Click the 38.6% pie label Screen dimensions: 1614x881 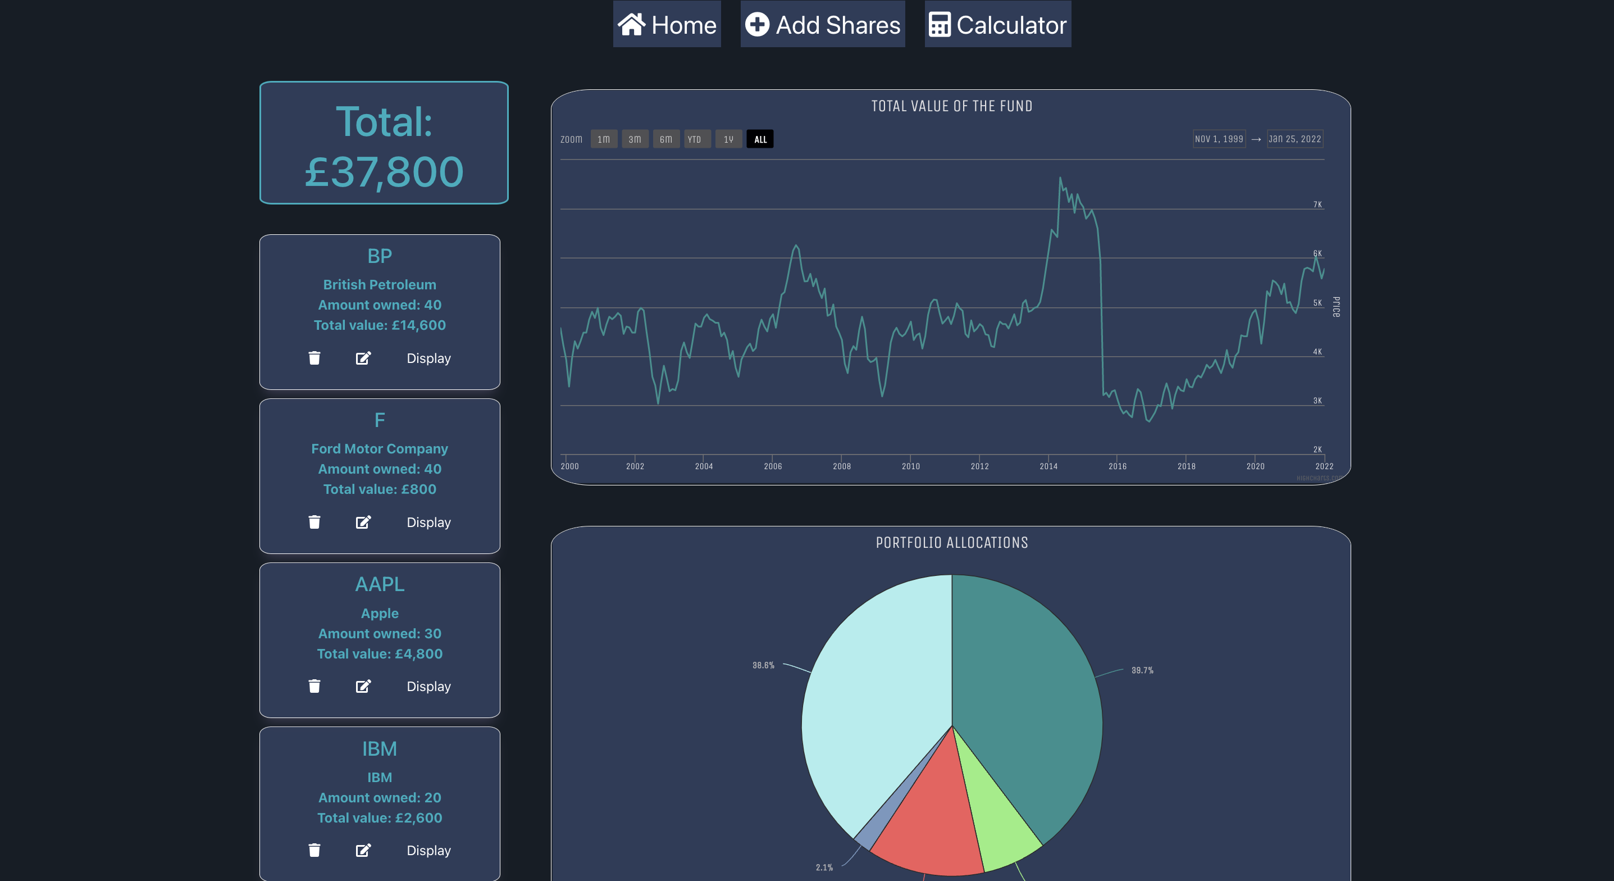click(x=763, y=665)
